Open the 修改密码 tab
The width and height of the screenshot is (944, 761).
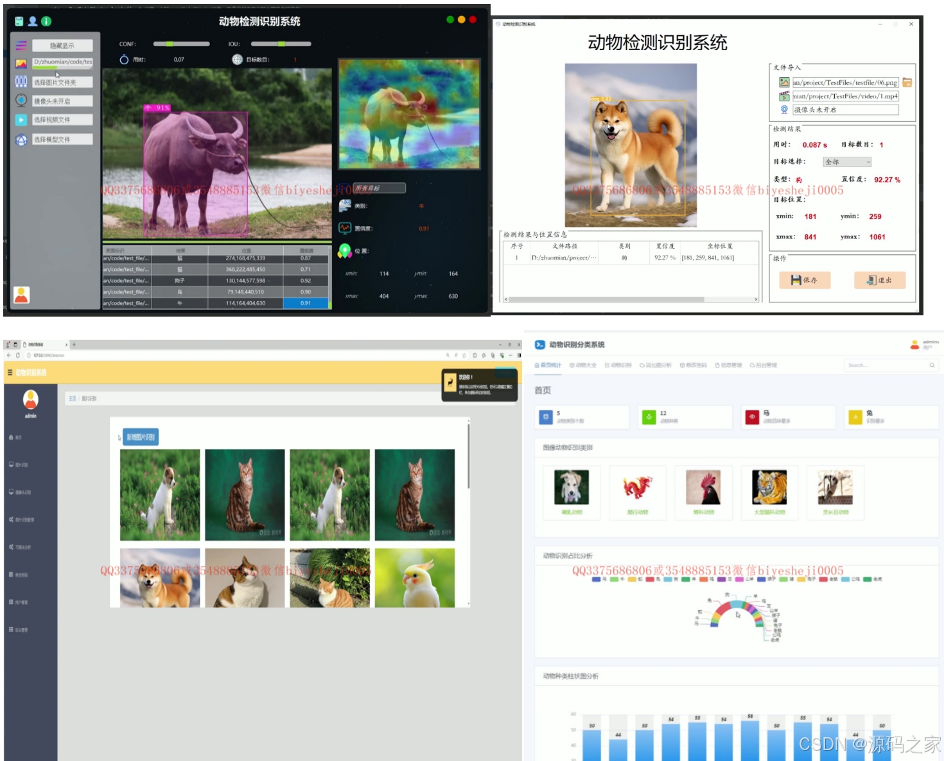[693, 365]
